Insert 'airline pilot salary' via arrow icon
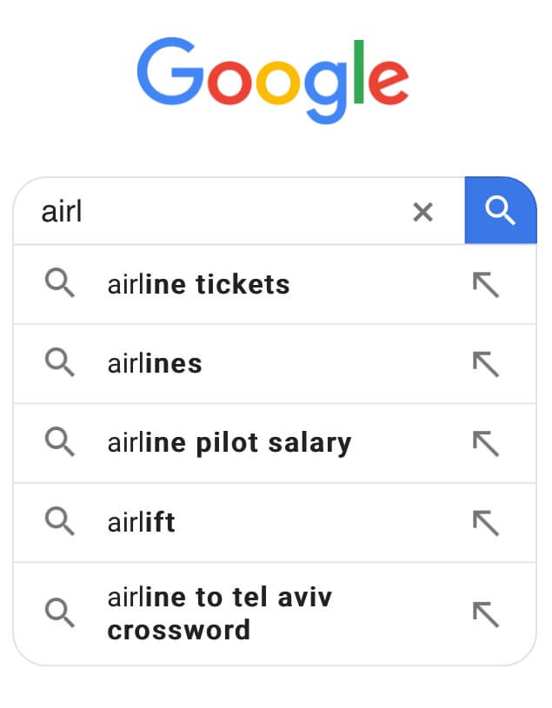The height and width of the screenshot is (708, 552). coord(486,443)
